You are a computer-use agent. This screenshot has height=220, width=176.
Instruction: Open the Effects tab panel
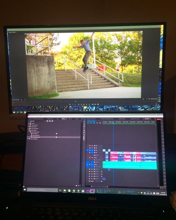(x=63, y=119)
